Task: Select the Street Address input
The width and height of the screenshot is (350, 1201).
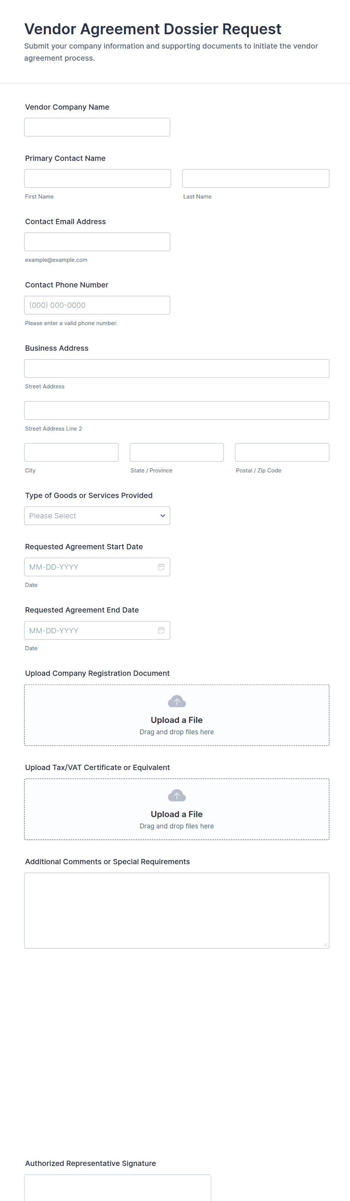Action: [177, 368]
